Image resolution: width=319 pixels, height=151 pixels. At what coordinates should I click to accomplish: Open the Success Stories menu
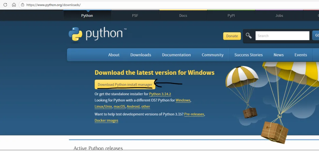click(x=248, y=55)
